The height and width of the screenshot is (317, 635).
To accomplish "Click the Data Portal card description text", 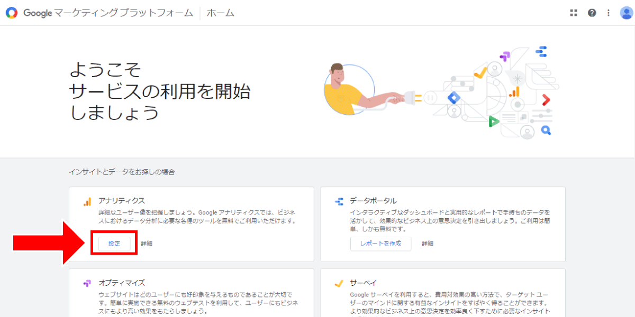I will (450, 220).
